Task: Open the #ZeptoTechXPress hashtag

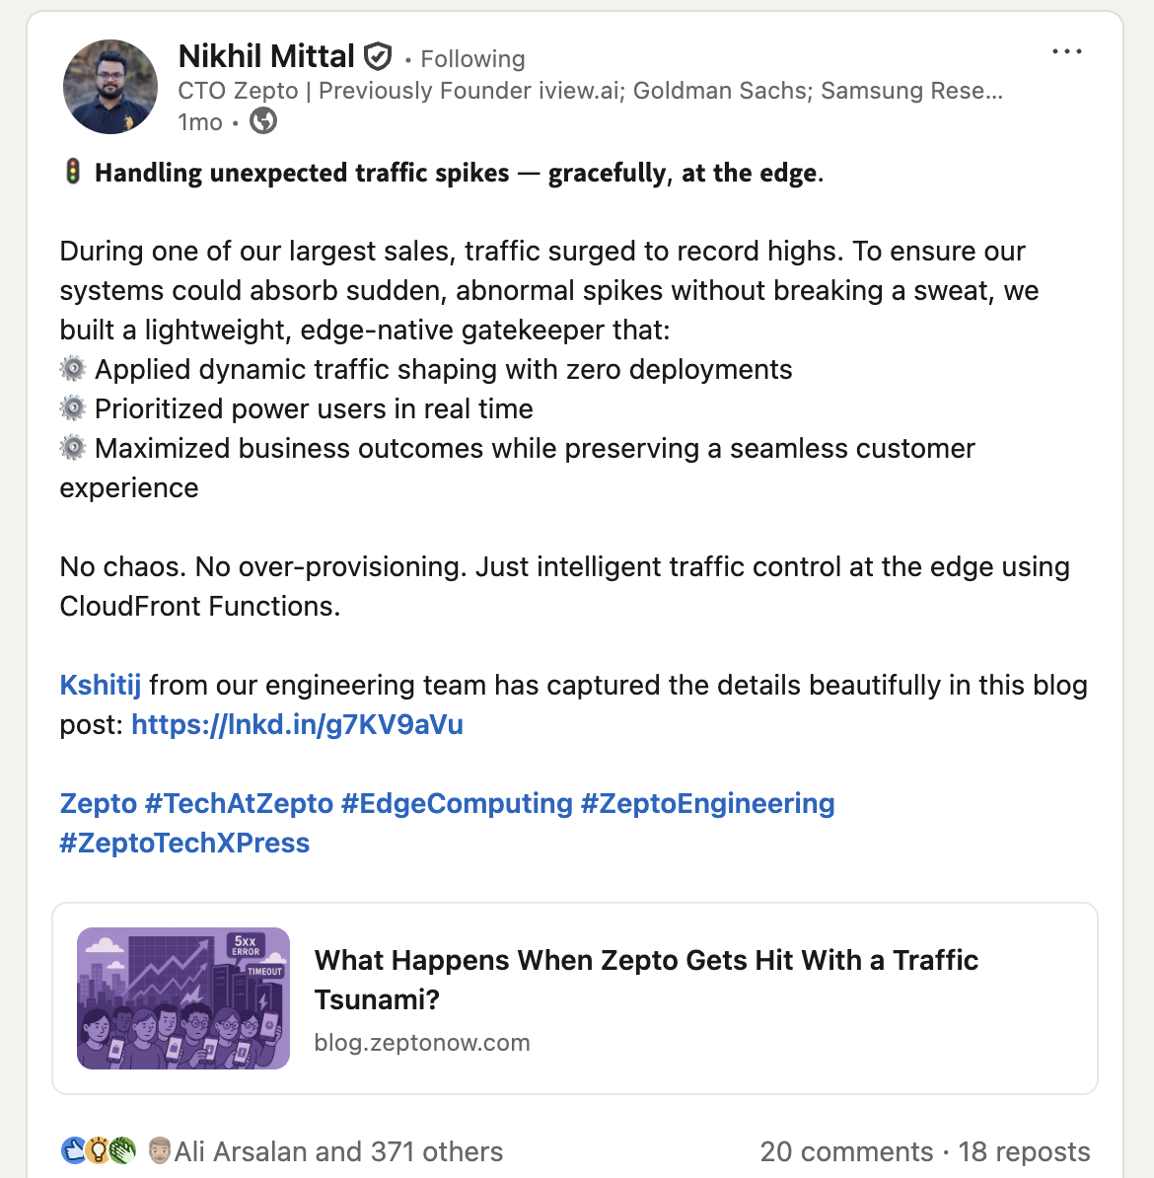Action: pyautogui.click(x=184, y=843)
